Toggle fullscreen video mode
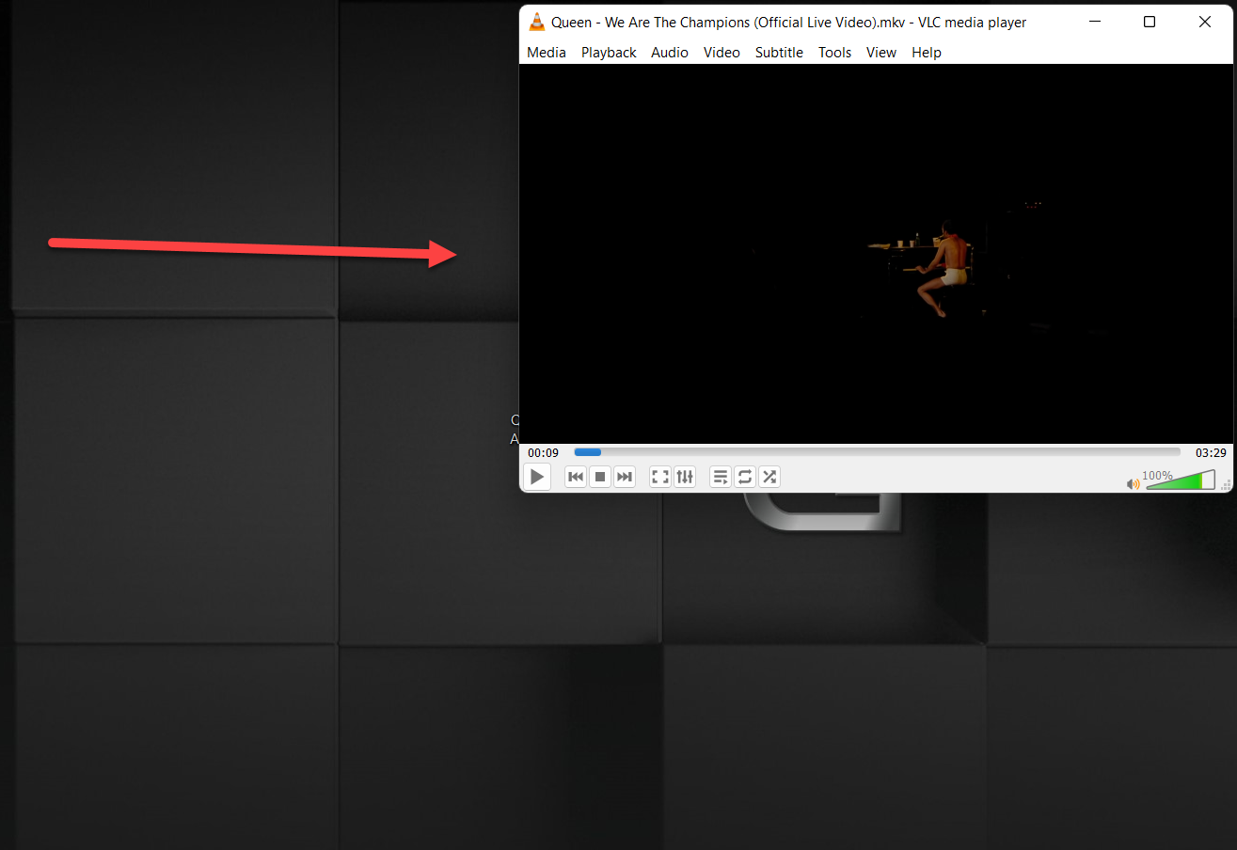Viewport: 1237px width, 850px height. point(660,477)
